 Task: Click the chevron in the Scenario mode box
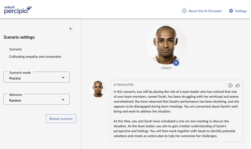pyautogui.click(x=63, y=78)
